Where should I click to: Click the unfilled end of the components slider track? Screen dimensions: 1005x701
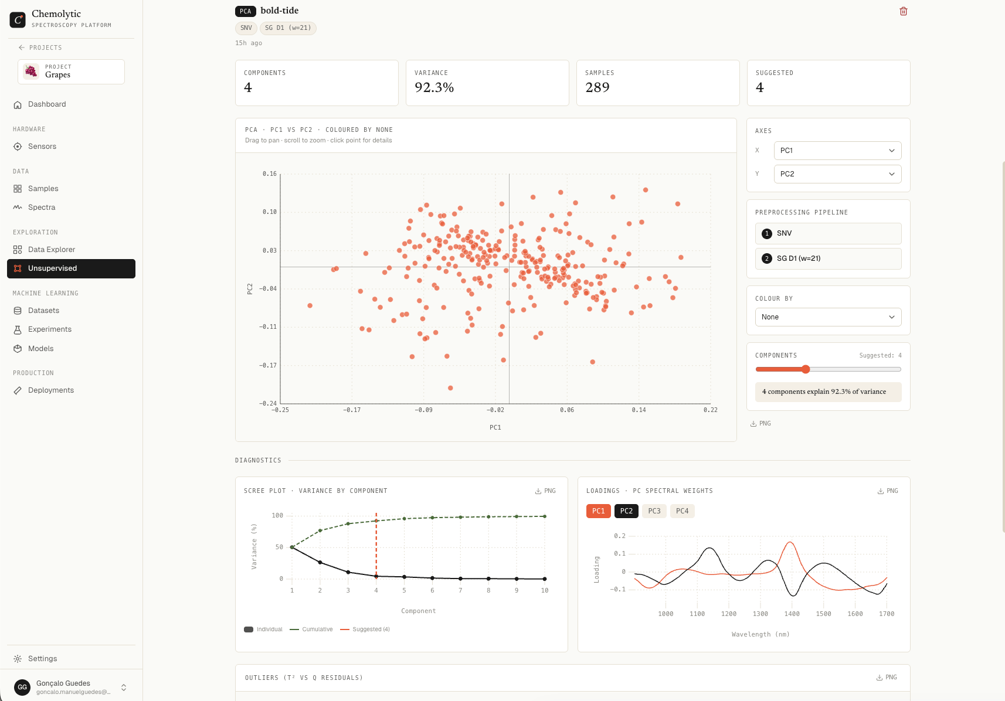pos(898,369)
